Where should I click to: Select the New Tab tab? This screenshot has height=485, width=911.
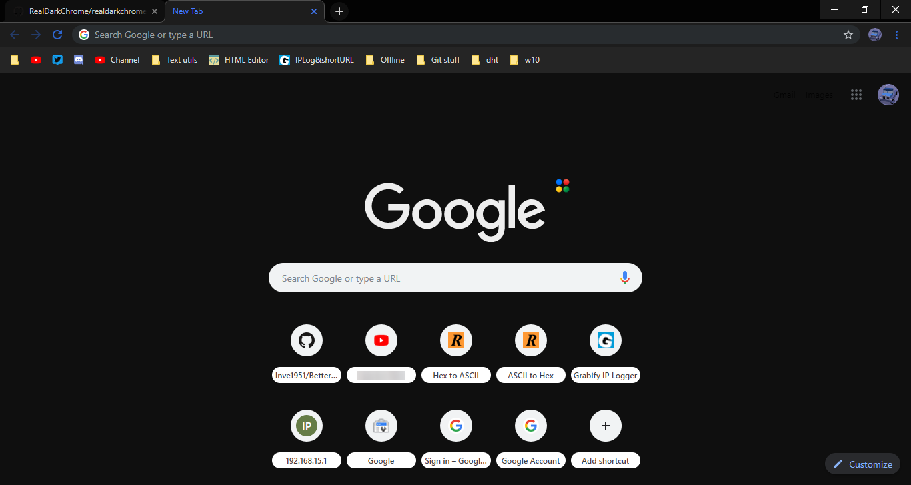(x=245, y=11)
